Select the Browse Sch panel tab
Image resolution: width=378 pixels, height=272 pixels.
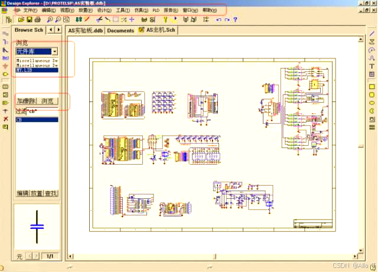click(x=29, y=30)
